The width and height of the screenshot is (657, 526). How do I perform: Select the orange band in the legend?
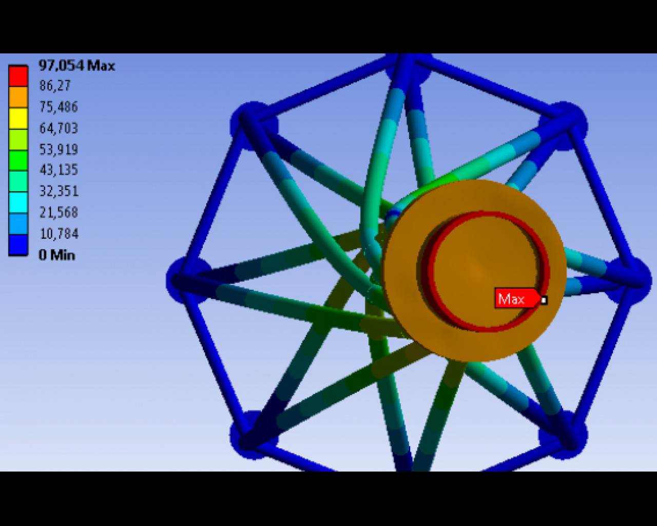(x=18, y=97)
